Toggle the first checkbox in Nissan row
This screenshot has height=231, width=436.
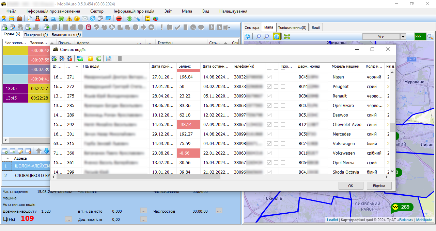click(x=270, y=77)
